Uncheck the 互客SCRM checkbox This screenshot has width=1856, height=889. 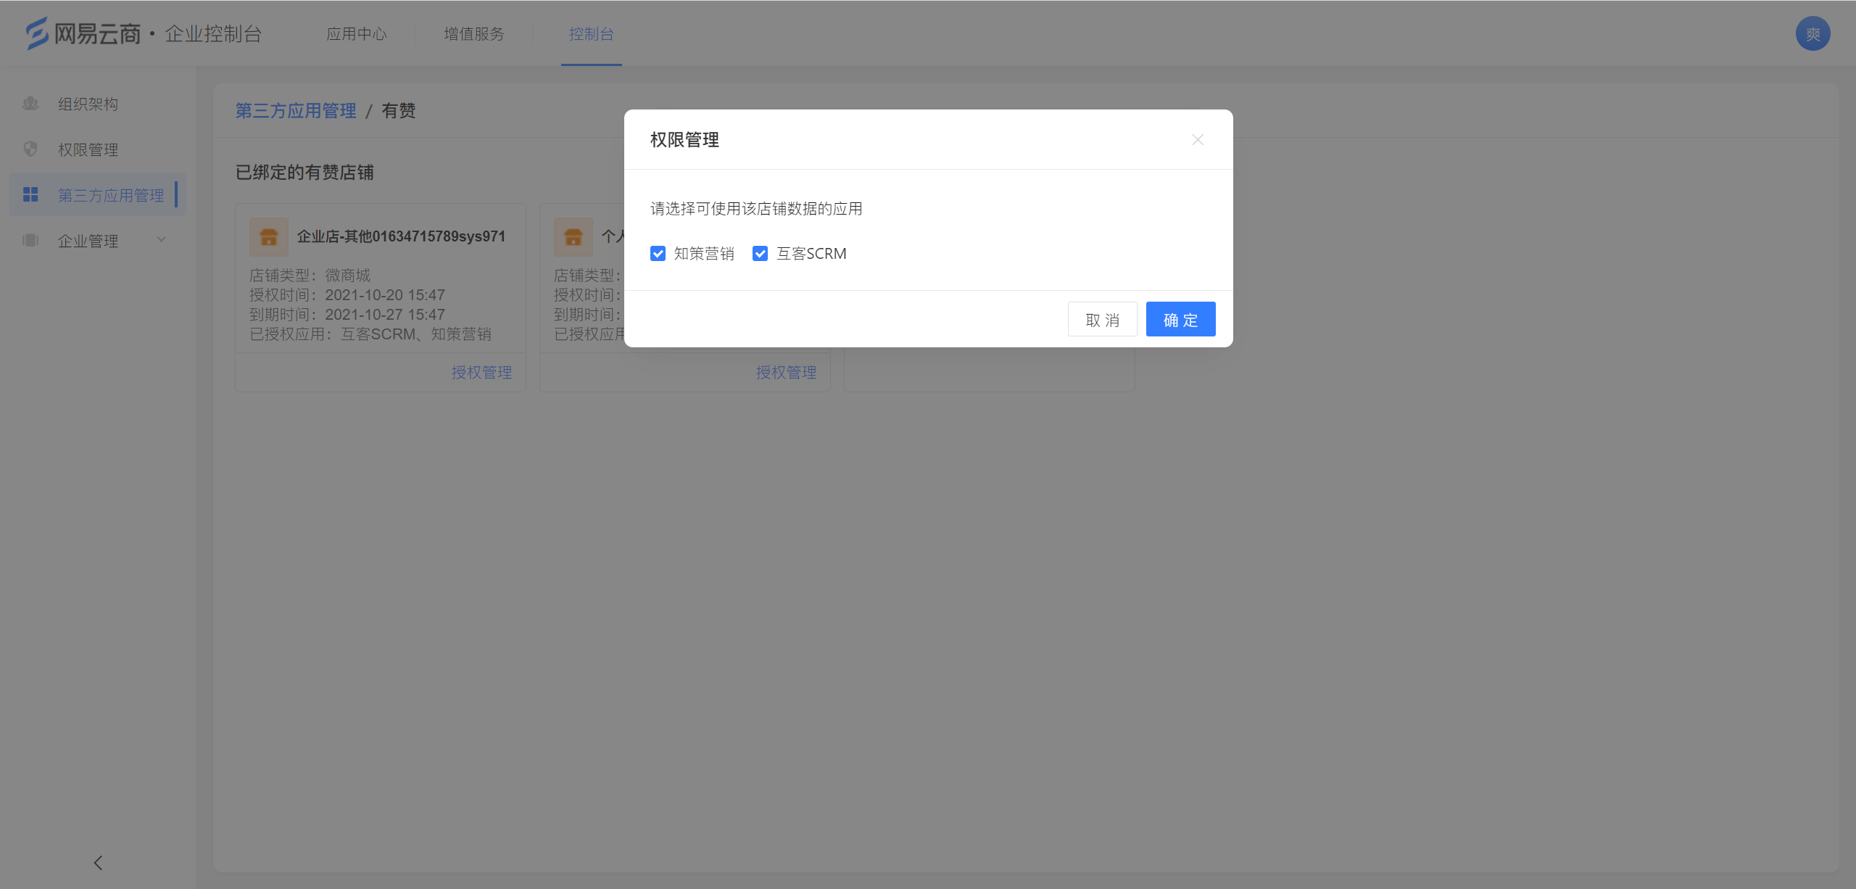point(760,253)
